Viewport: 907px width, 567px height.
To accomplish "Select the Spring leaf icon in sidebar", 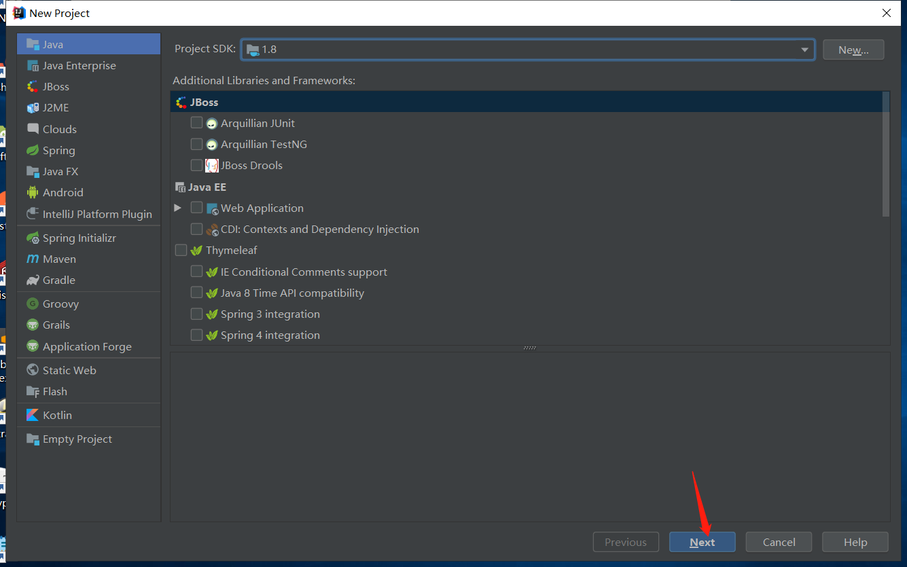I will pyautogui.click(x=32, y=150).
